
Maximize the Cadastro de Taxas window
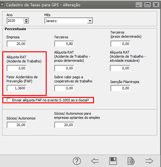[x=147, y=5]
